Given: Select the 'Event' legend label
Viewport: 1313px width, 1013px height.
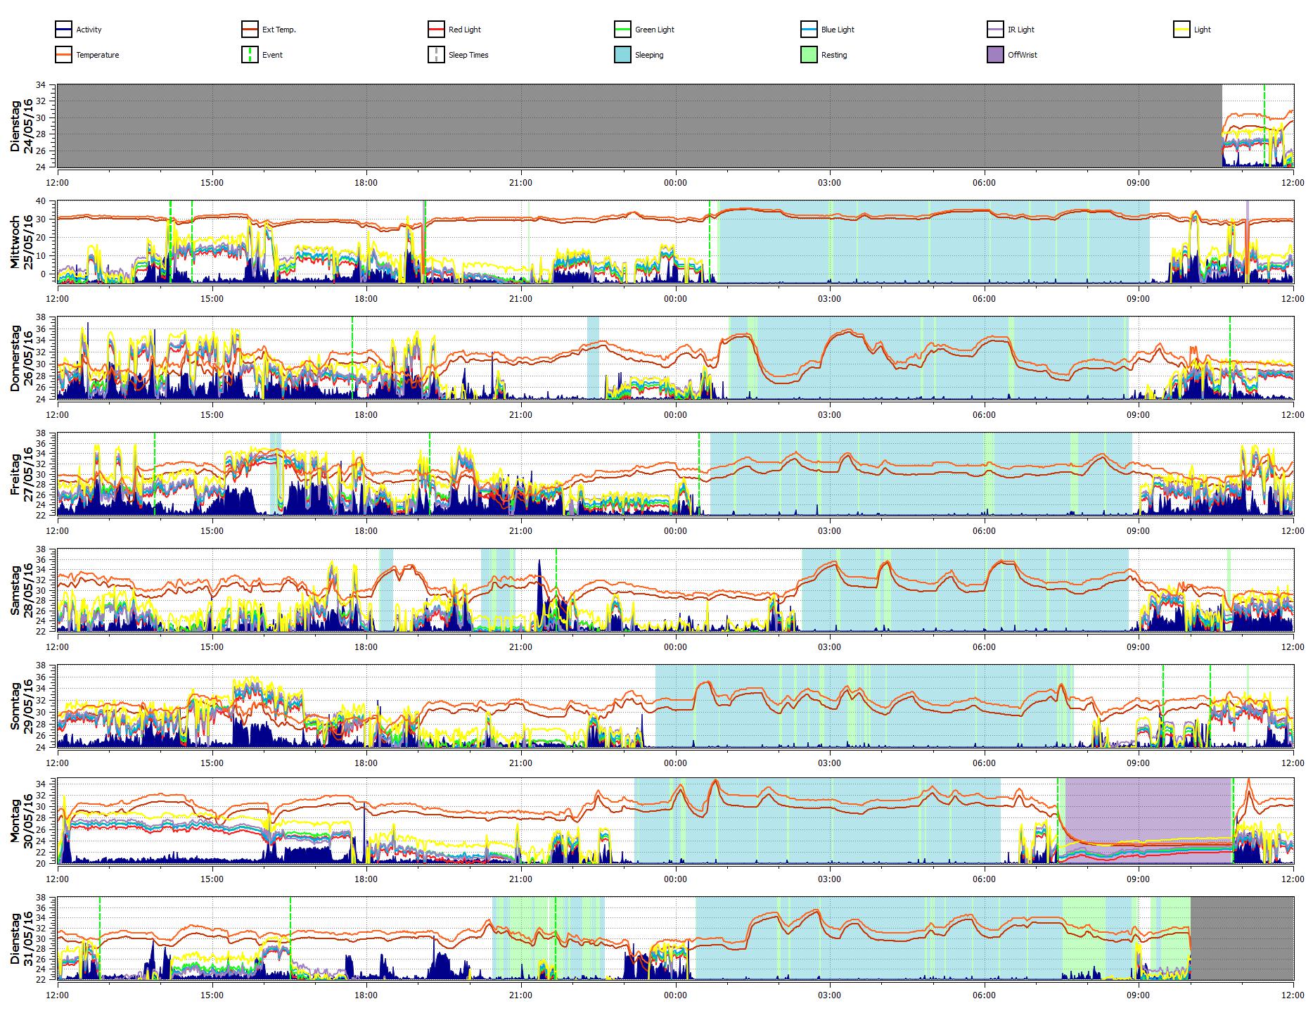Looking at the screenshot, I should click(x=272, y=55).
